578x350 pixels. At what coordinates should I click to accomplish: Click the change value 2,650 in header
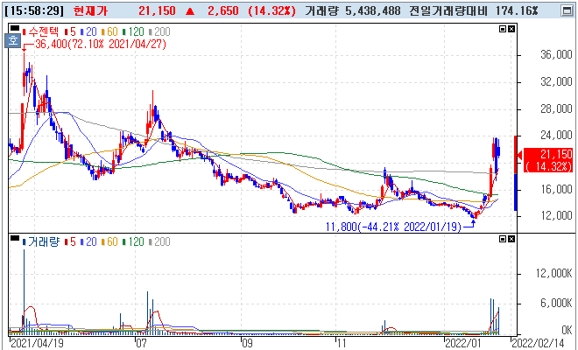pos(223,10)
